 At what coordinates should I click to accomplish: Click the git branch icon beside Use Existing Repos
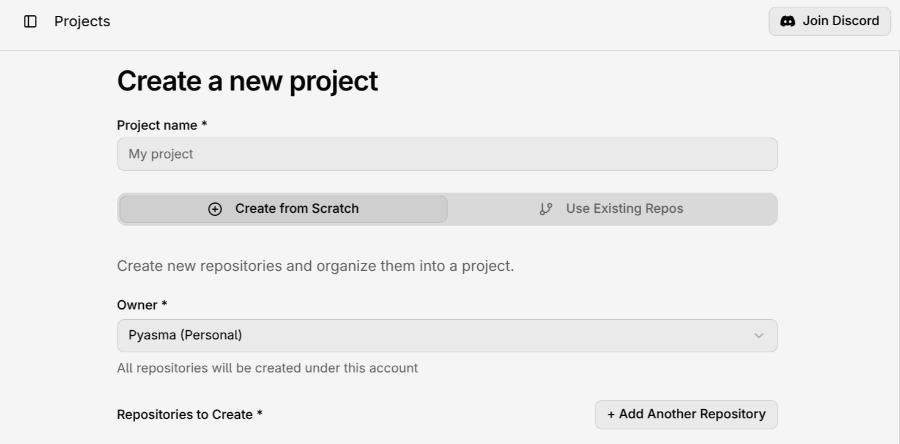click(546, 209)
